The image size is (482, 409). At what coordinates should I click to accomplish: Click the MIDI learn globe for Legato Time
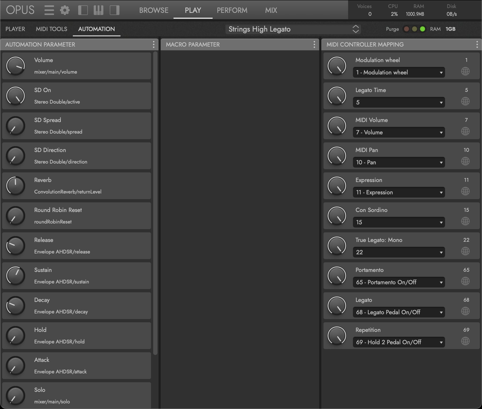[x=465, y=101]
